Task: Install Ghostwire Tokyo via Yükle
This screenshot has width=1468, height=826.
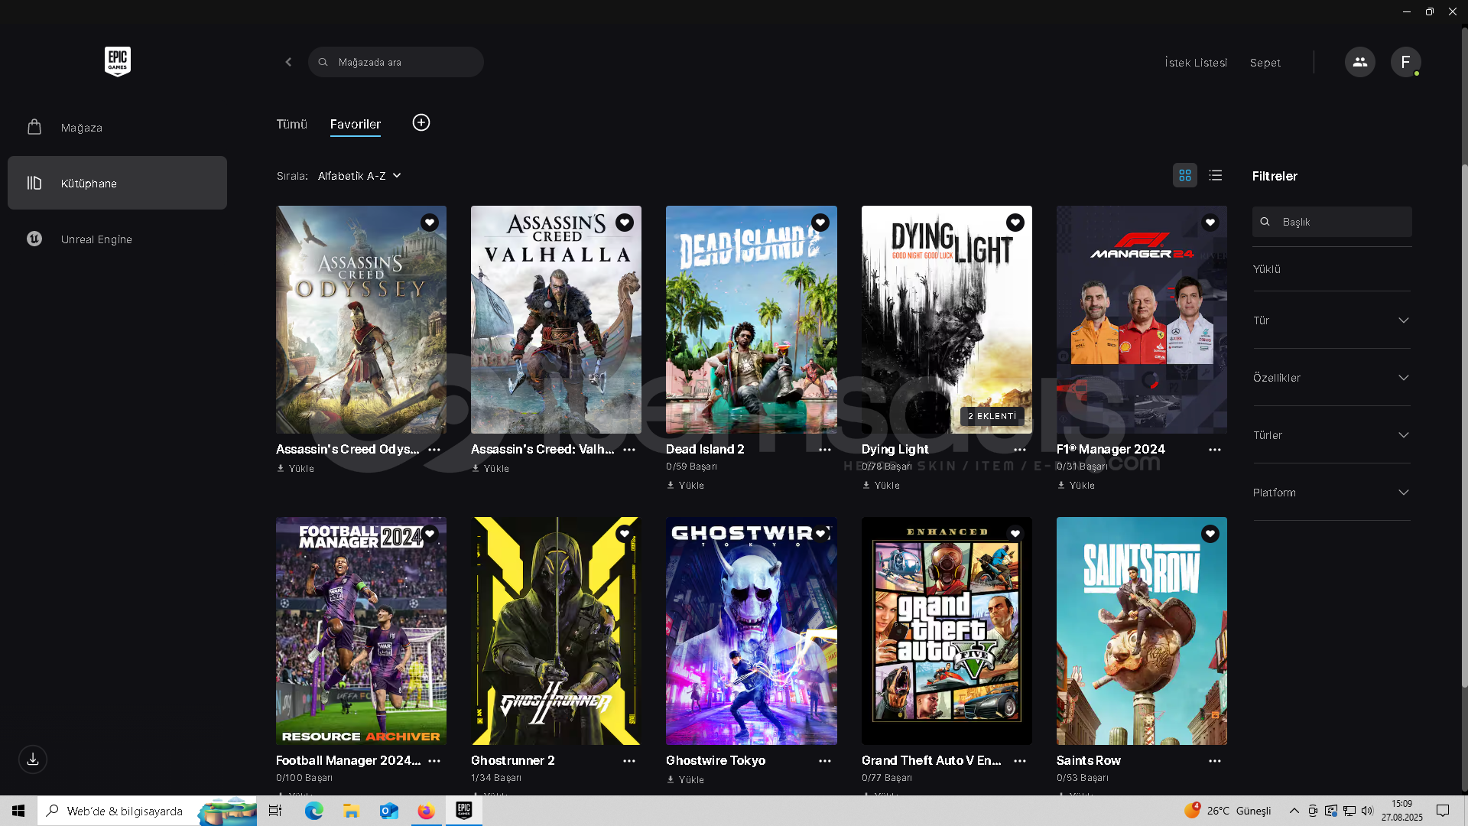Action: coord(686,779)
